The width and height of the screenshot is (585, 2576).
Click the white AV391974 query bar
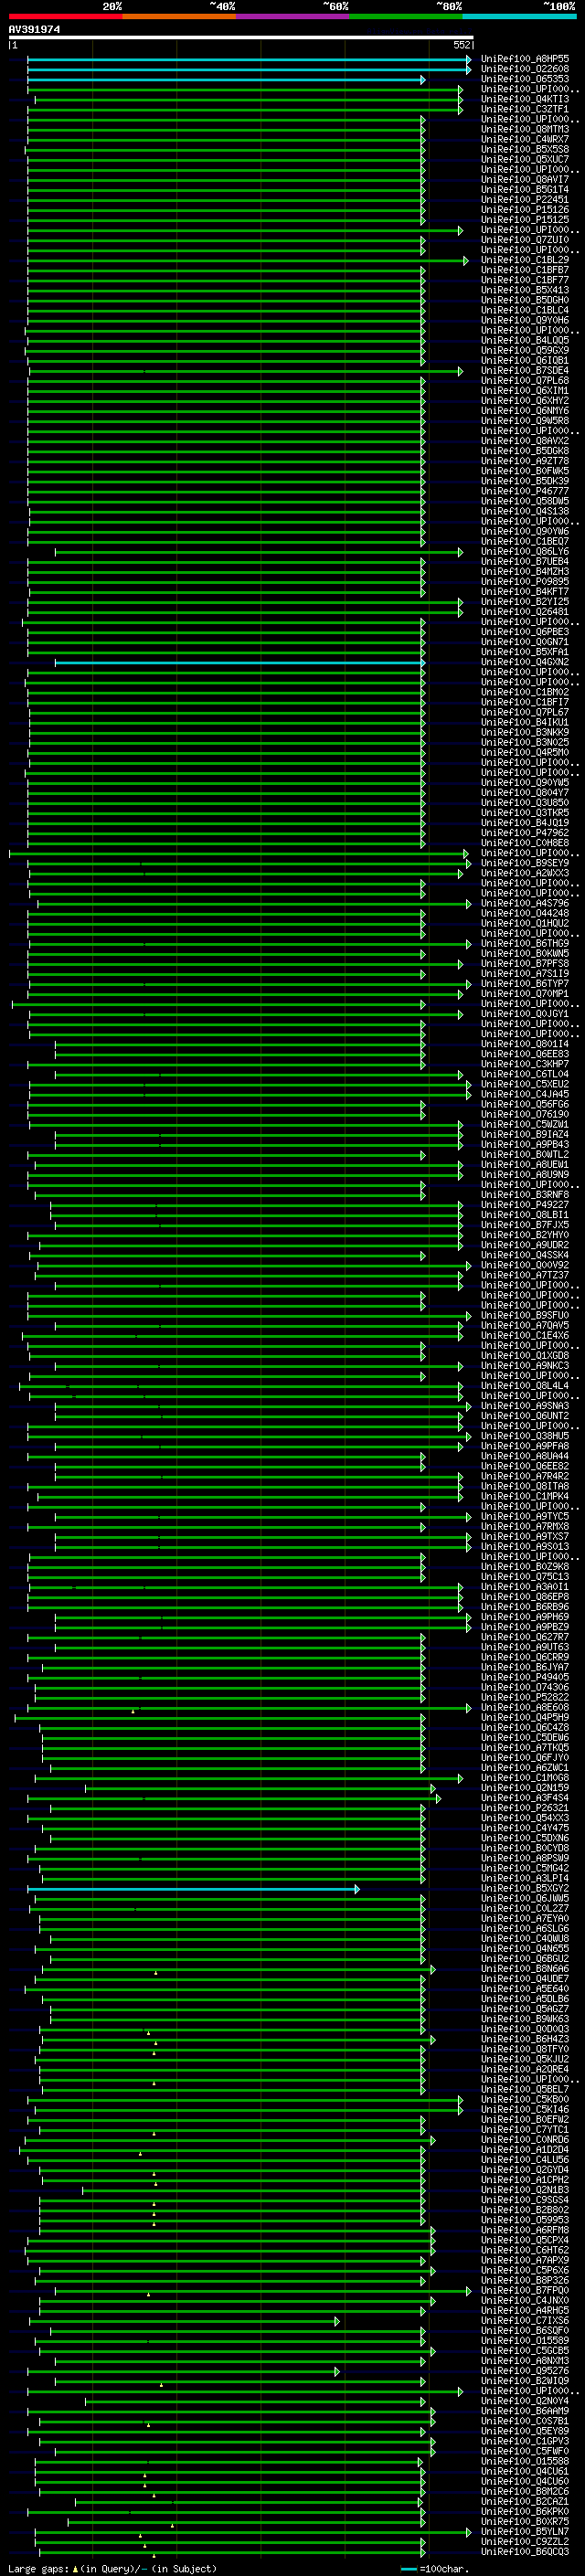(x=241, y=37)
